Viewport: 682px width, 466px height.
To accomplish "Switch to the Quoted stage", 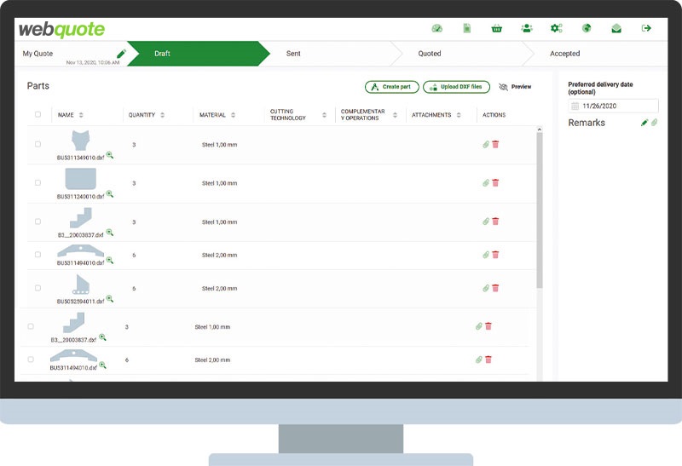I will coord(430,54).
